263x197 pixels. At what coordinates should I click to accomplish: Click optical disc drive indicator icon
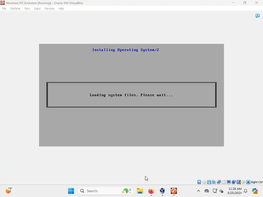(x=204, y=182)
